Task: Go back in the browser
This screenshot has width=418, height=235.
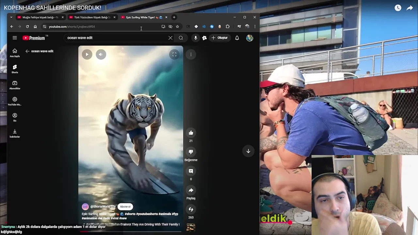Action: pyautogui.click(x=12, y=27)
